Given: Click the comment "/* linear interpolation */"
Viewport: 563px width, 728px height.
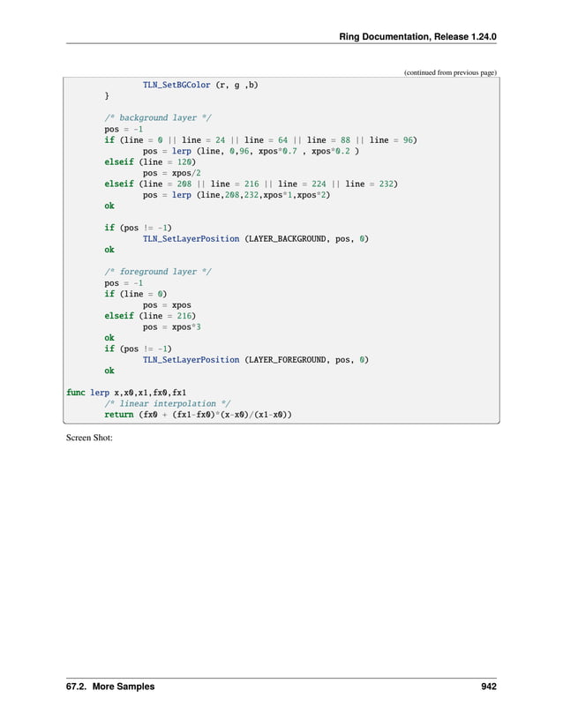Looking at the screenshot, I should point(167,403).
